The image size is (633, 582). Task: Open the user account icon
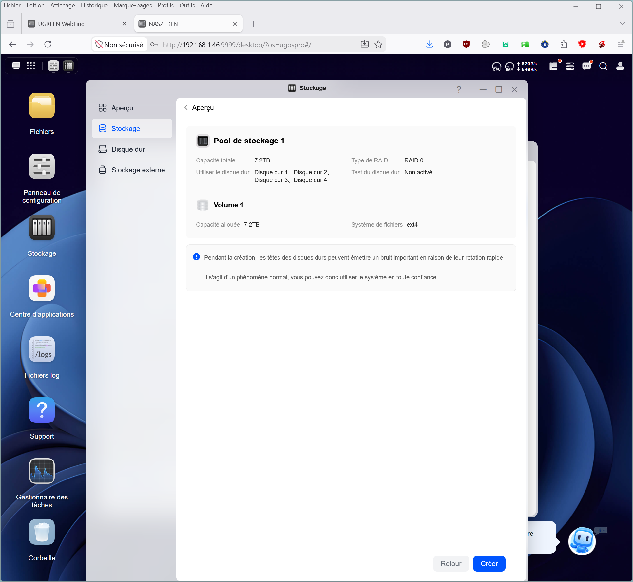click(620, 66)
